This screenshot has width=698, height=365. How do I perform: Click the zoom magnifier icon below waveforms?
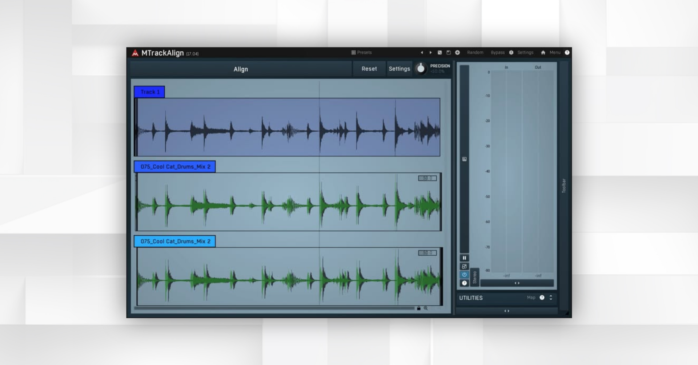coord(426,308)
